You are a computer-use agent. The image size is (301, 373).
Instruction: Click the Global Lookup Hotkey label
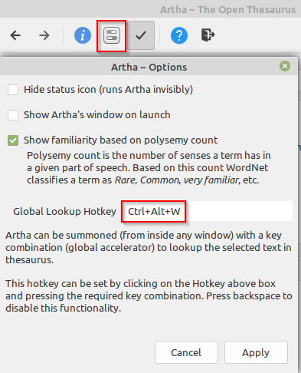(64, 212)
